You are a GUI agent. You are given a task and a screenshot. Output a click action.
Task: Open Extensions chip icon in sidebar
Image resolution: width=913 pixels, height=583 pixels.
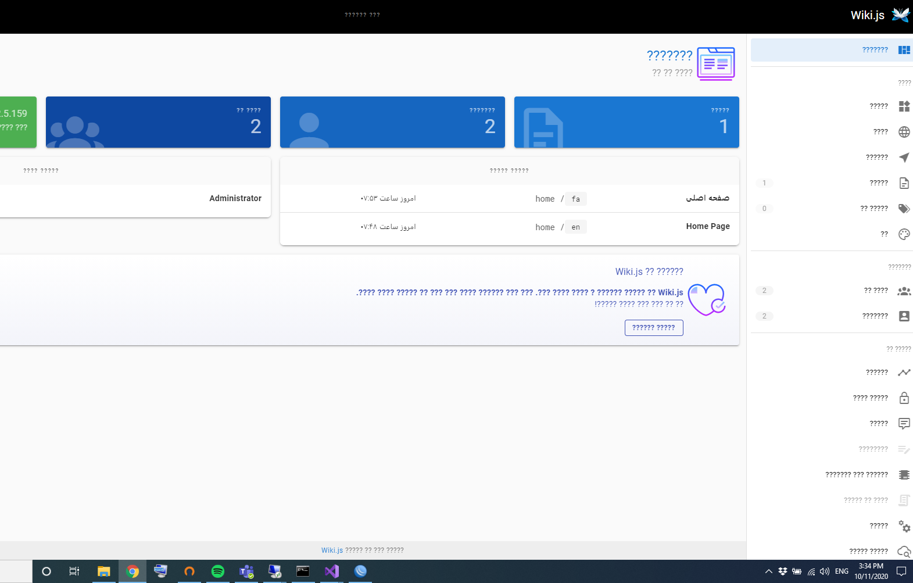pos(904,475)
